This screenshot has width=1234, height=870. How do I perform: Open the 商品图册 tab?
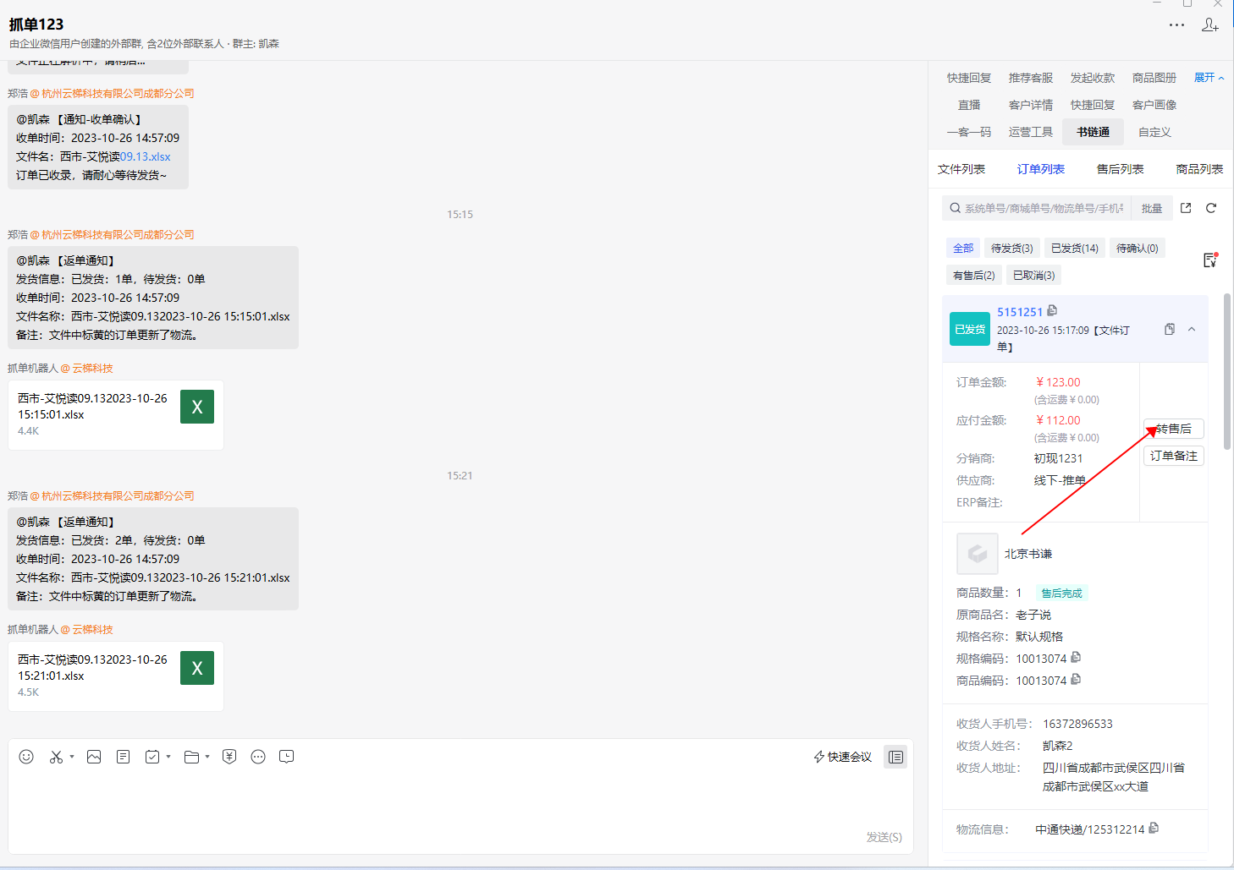pos(1154,78)
